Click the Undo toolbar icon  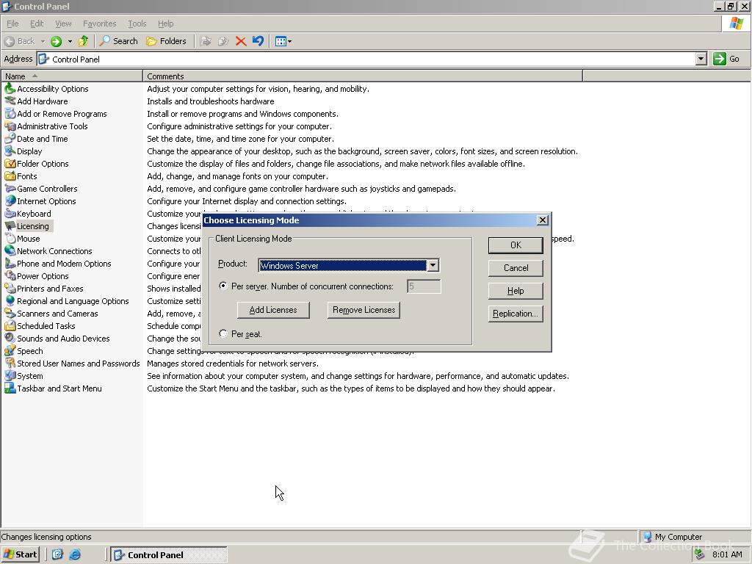point(258,41)
